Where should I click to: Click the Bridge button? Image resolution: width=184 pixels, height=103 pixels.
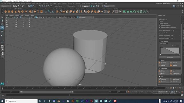(x=164, y=74)
